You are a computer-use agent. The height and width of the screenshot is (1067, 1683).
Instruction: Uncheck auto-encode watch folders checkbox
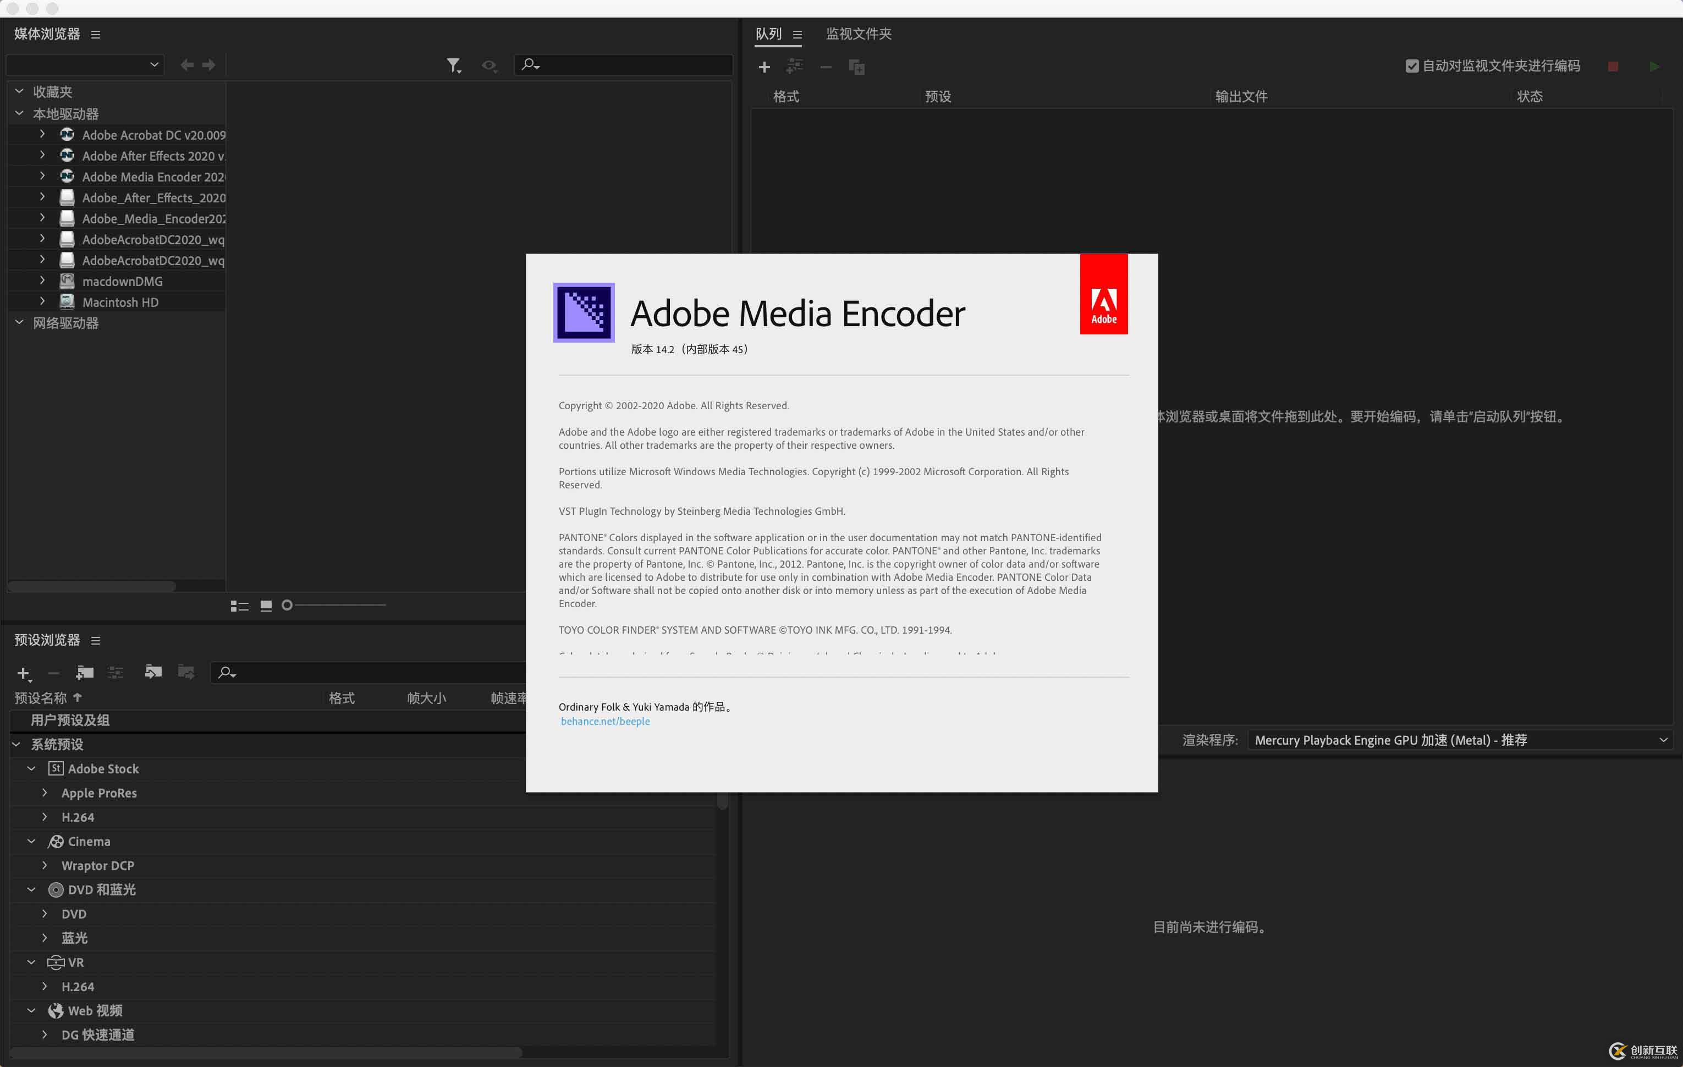(1411, 65)
